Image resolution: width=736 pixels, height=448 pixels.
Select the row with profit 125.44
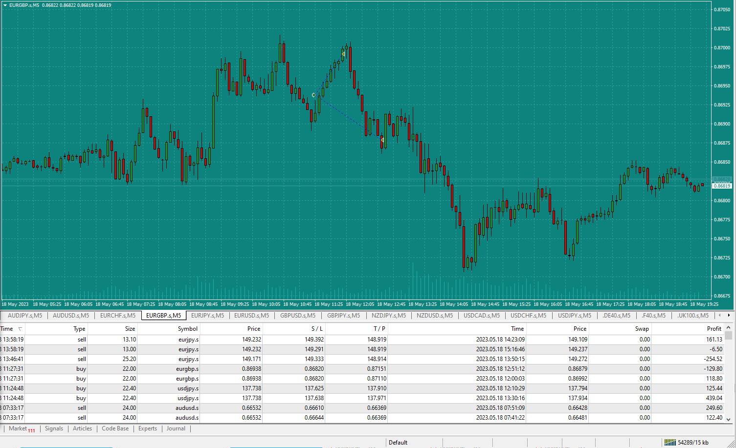pyautogui.click(x=362, y=388)
